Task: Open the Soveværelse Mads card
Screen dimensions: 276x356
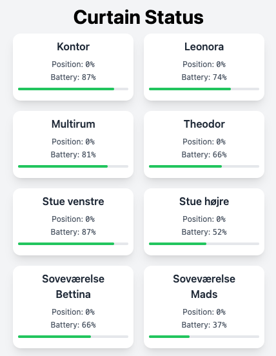Action: point(204,307)
